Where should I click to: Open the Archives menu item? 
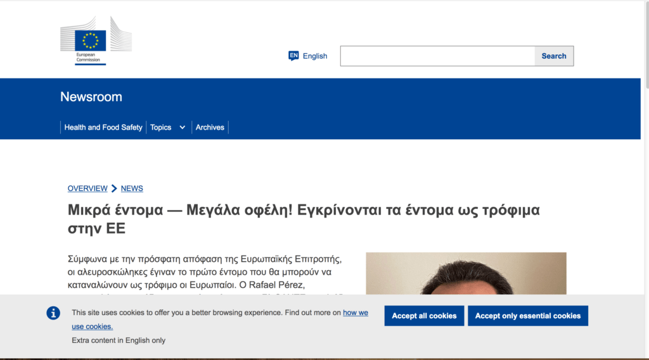point(210,127)
